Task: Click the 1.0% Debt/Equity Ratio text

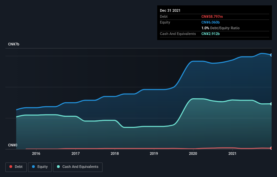Action: (x=220, y=28)
